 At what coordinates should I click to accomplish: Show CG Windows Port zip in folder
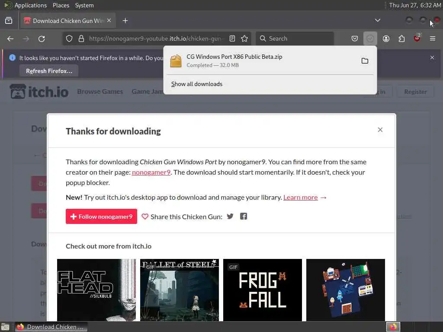pos(365,61)
